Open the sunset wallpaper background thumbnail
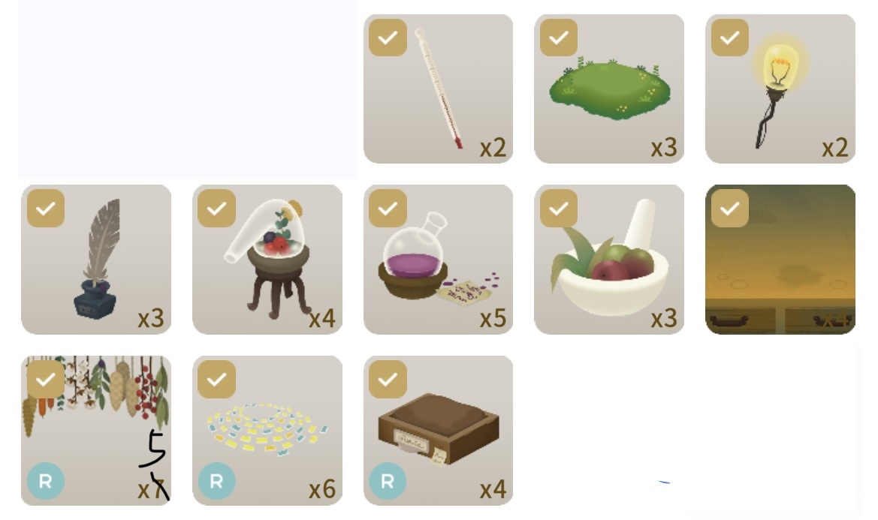This screenshot has height=520, width=878. (x=780, y=260)
